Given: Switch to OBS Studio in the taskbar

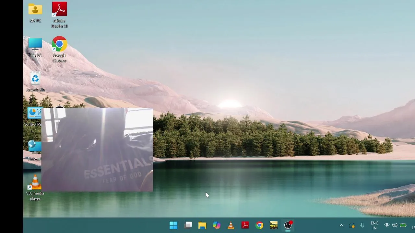Looking at the screenshot, I should tap(288, 225).
